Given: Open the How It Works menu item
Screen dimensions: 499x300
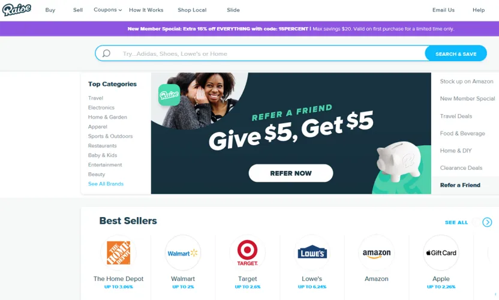Looking at the screenshot, I should (x=146, y=10).
